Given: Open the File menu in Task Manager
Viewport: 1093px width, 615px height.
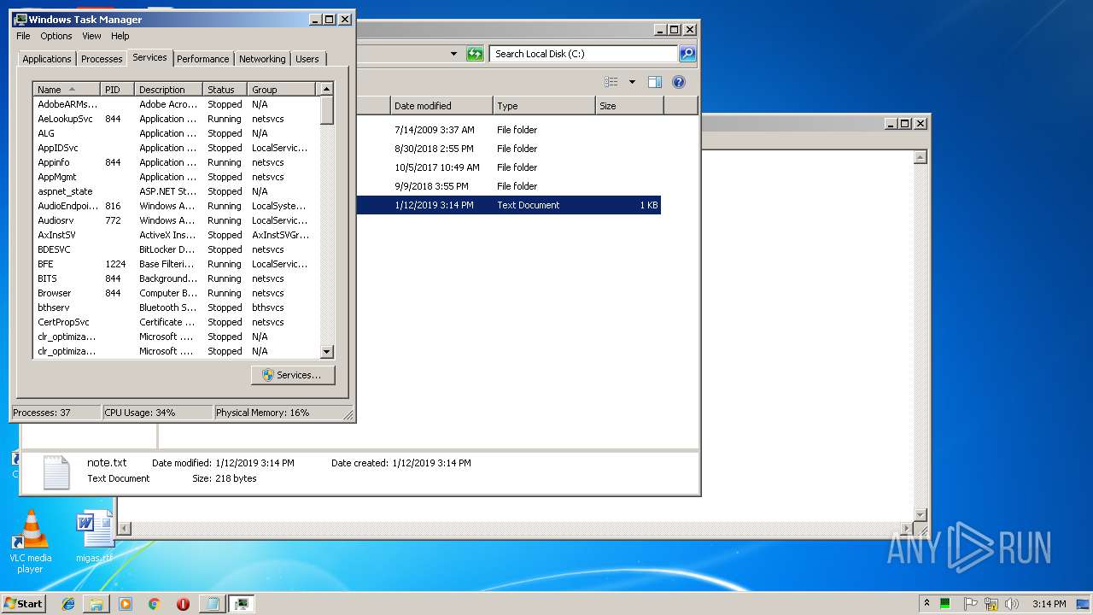Looking at the screenshot, I should (23, 36).
